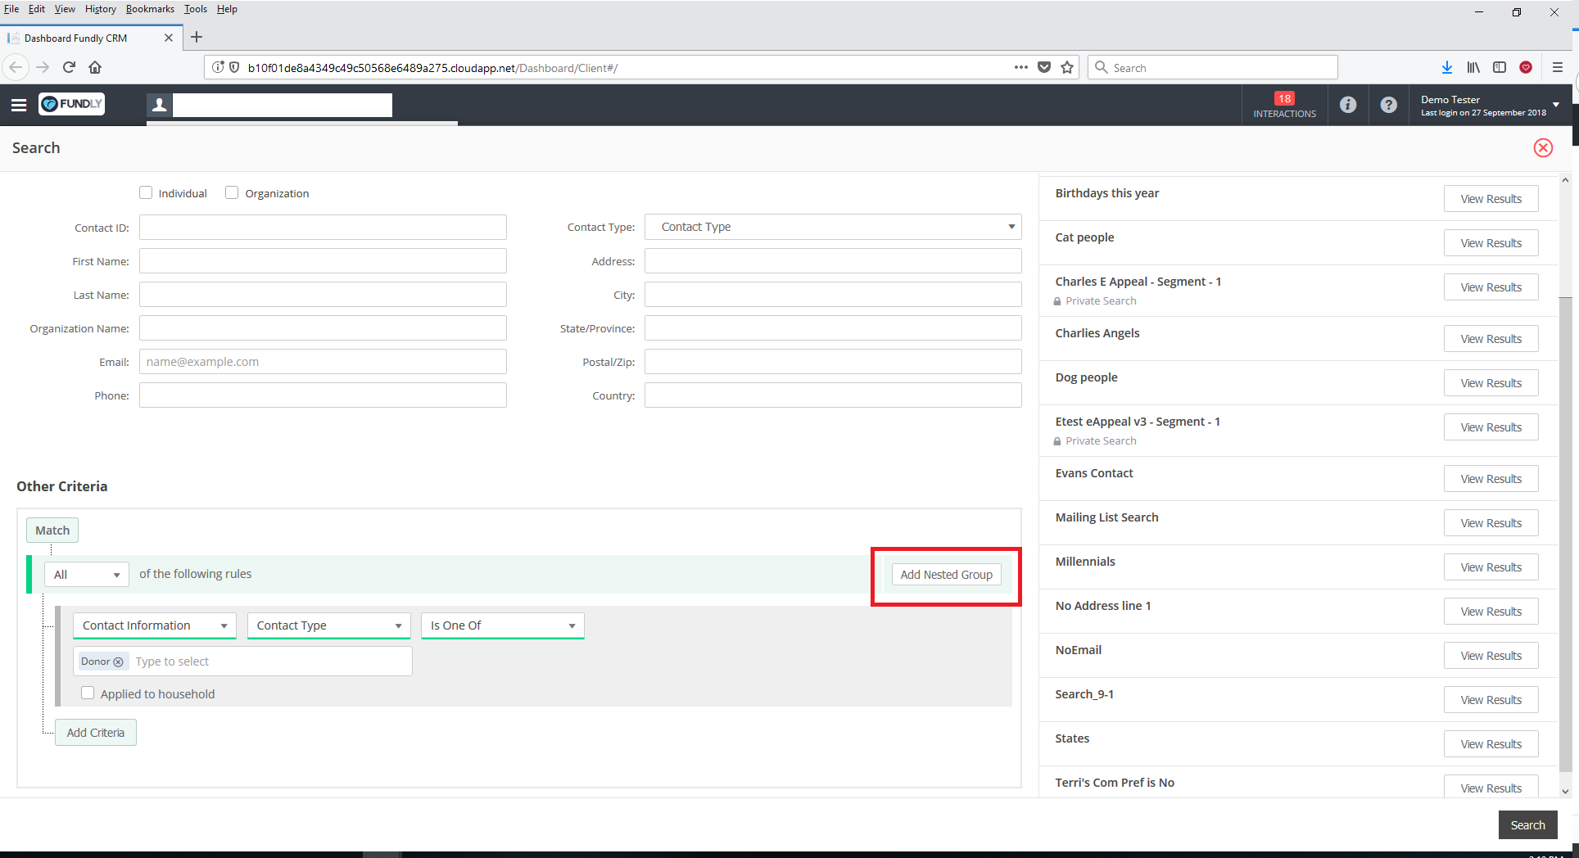Bookmark this page with star icon

1067,68
